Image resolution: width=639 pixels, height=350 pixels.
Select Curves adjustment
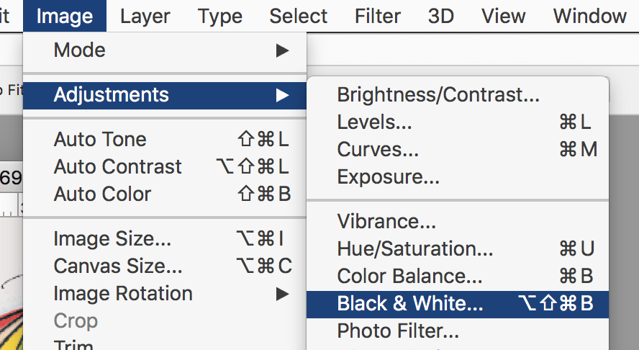click(458, 149)
